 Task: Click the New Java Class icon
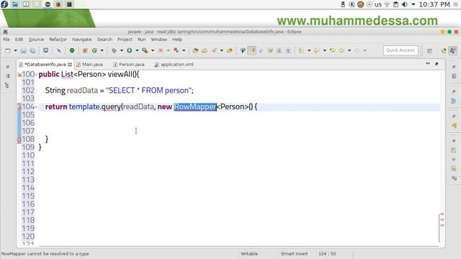pyautogui.click(x=94, y=50)
